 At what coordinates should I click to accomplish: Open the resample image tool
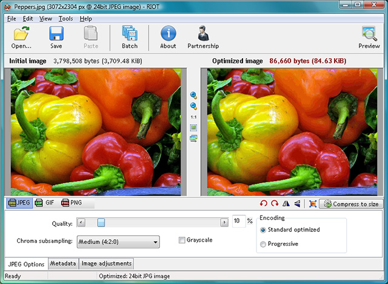tap(313, 203)
